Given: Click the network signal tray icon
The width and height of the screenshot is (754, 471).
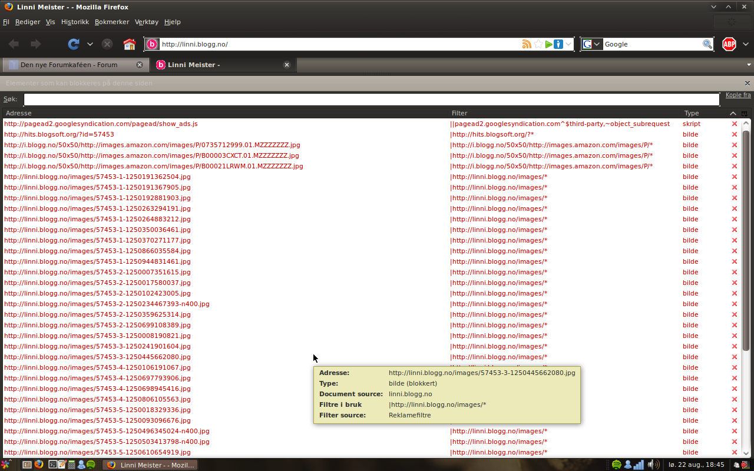Looking at the screenshot, I should [x=639, y=465].
